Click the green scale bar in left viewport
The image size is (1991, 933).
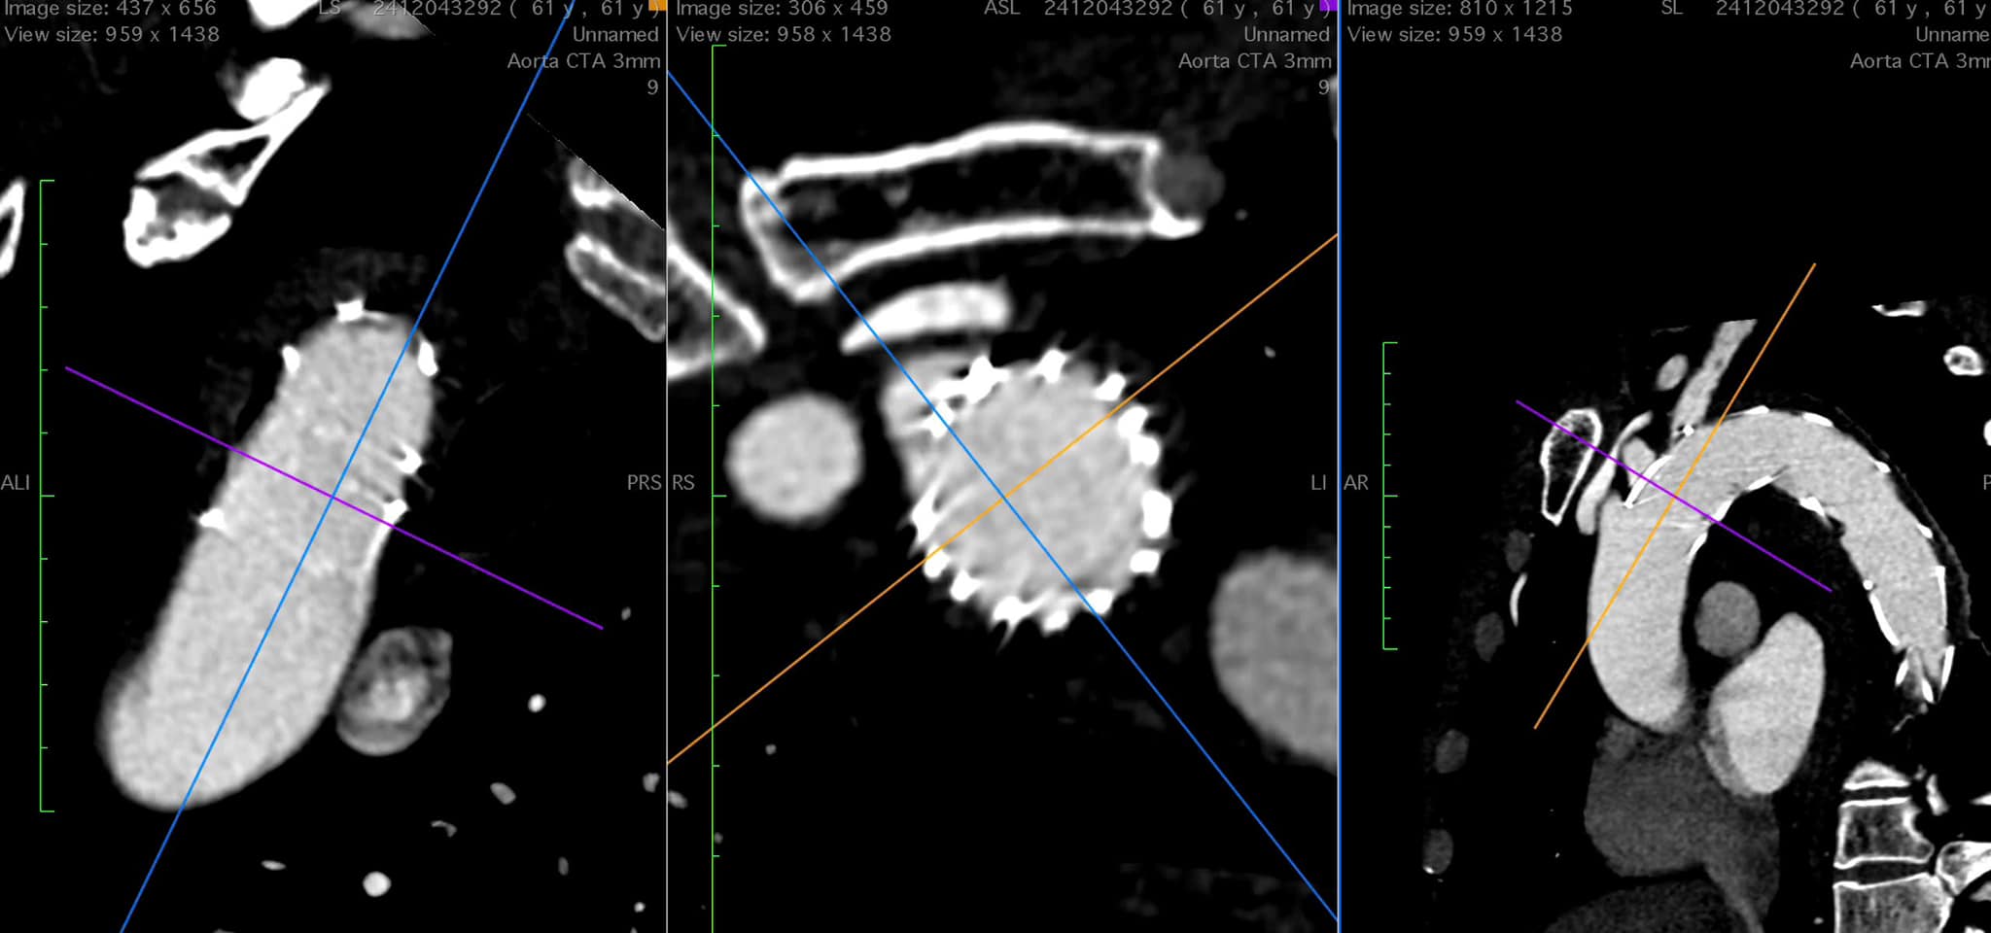pyautogui.click(x=42, y=496)
